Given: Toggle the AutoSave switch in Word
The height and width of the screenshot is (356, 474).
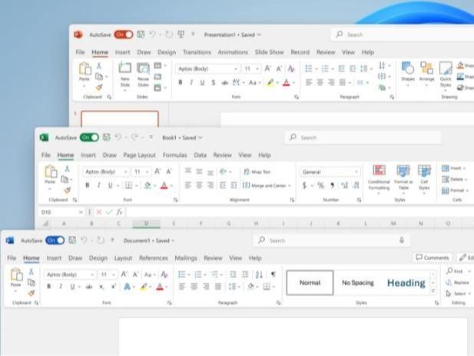Looking at the screenshot, I should pos(55,240).
